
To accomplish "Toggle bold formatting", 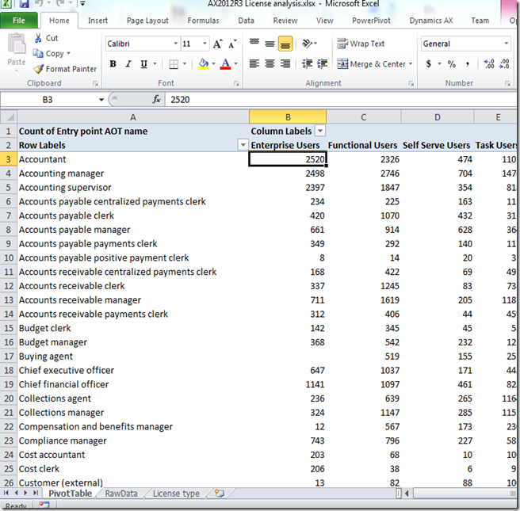I will 113,64.
